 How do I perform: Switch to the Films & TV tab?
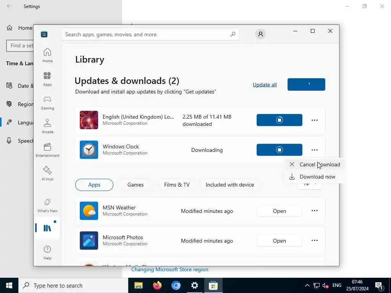tap(177, 185)
